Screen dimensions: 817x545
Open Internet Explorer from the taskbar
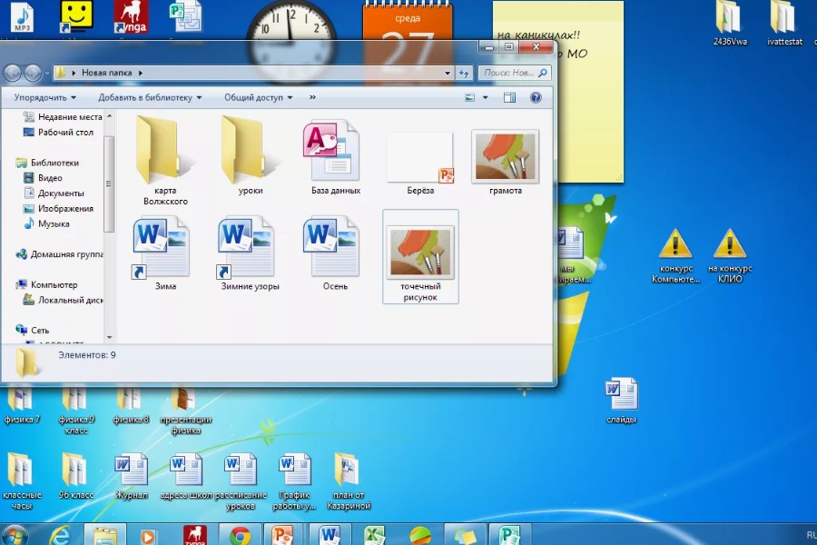click(60, 535)
